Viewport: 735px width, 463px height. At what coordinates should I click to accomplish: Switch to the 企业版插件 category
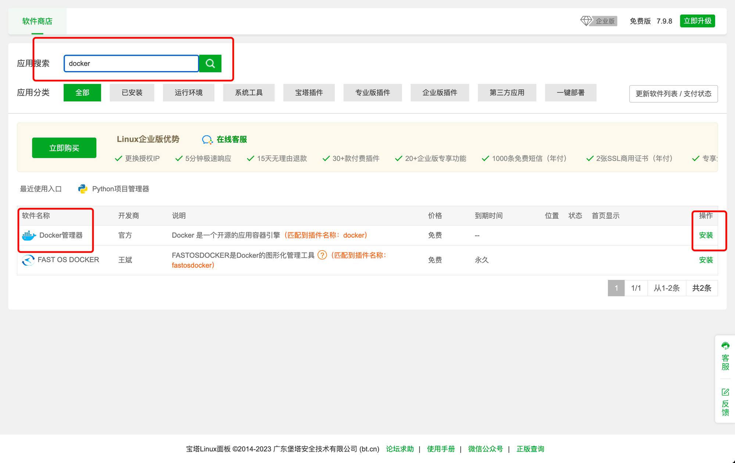440,92
